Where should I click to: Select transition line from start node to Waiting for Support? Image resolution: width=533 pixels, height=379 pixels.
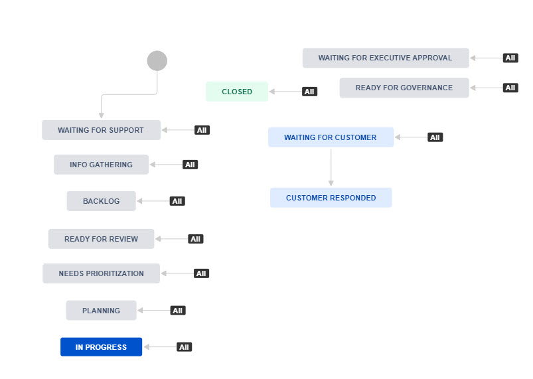[129, 94]
